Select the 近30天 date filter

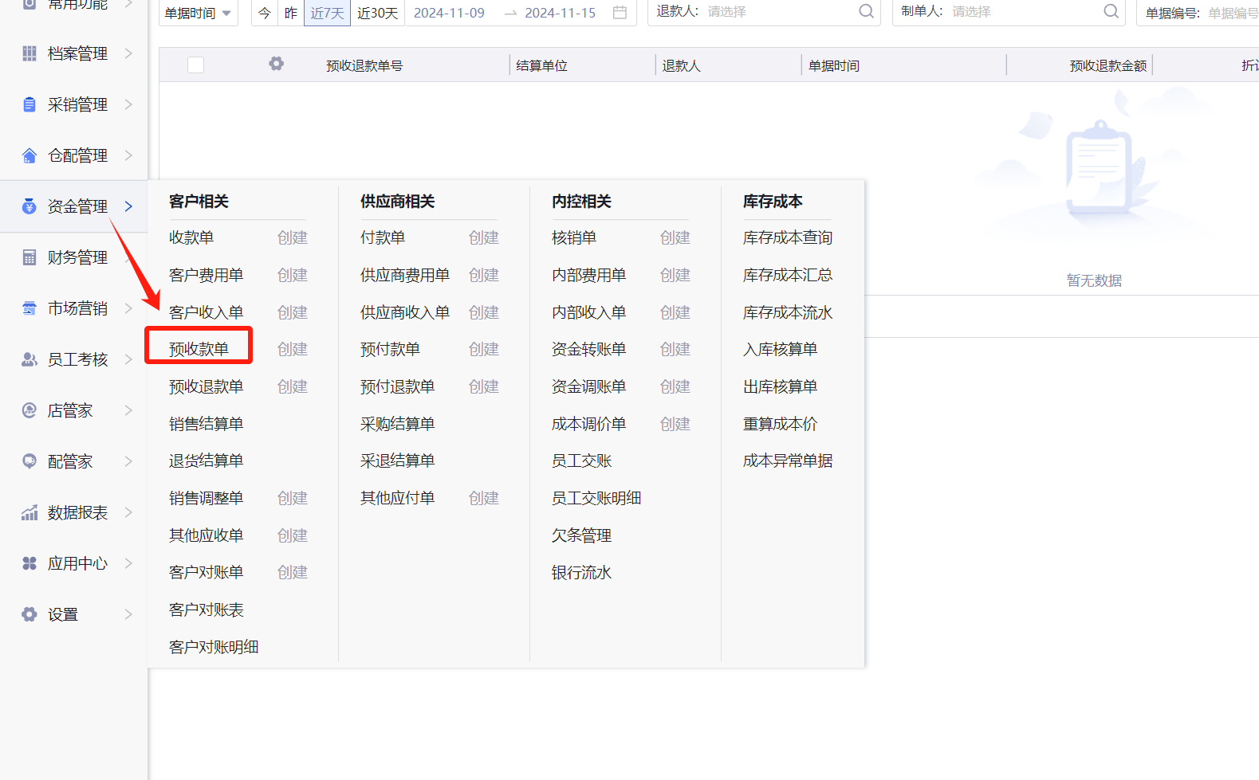[377, 13]
